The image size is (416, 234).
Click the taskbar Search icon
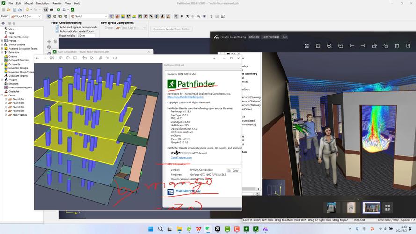coord(160,229)
